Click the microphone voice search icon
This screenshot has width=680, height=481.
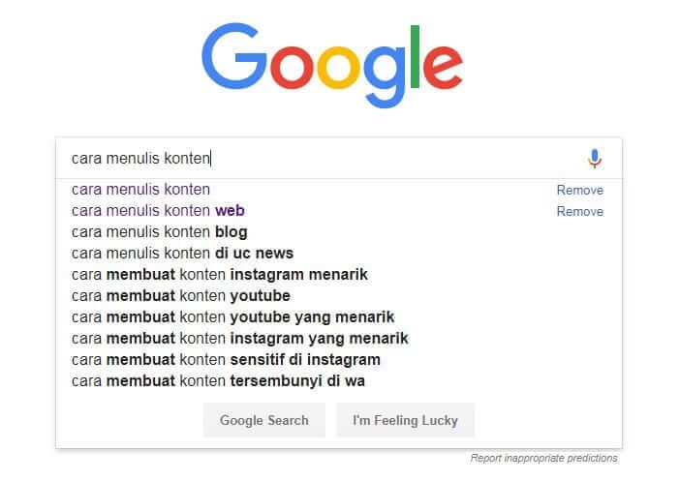[x=595, y=158]
